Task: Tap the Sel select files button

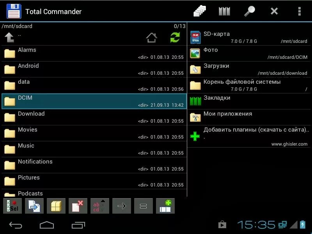Action: coord(12,206)
